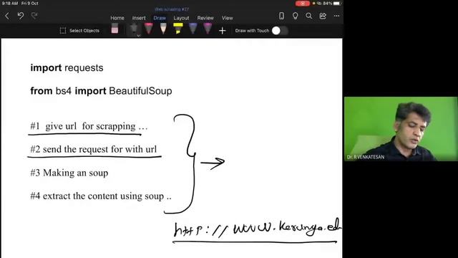Redo the undone action
The image size is (458, 258).
pos(34,16)
